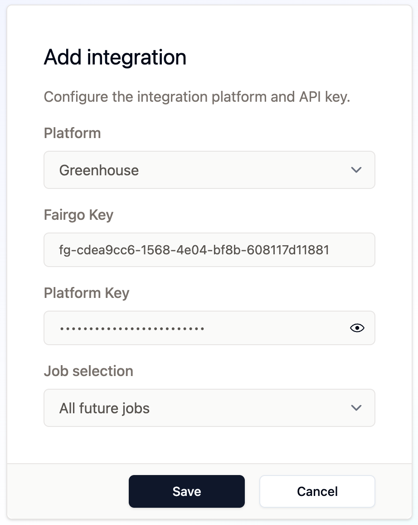418x525 pixels.
Task: Click the empty footer area left of Save
Action: pos(68,491)
